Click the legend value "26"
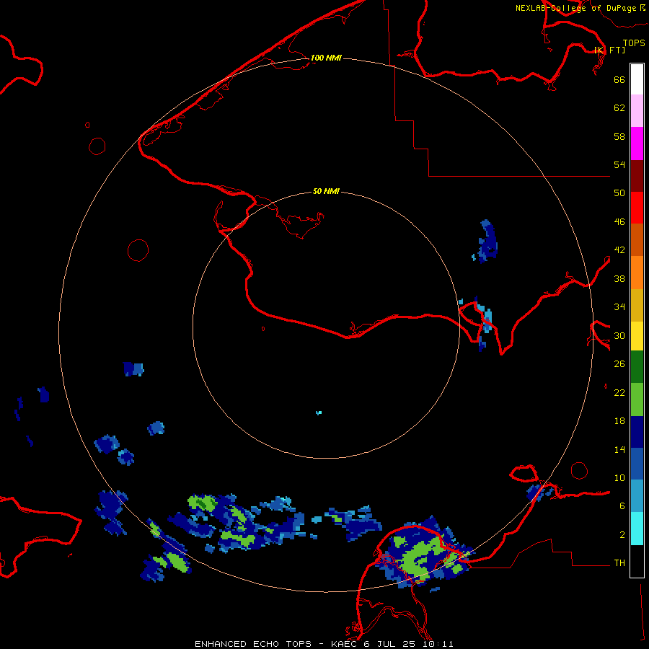This screenshot has height=649, width=649. pos(619,364)
